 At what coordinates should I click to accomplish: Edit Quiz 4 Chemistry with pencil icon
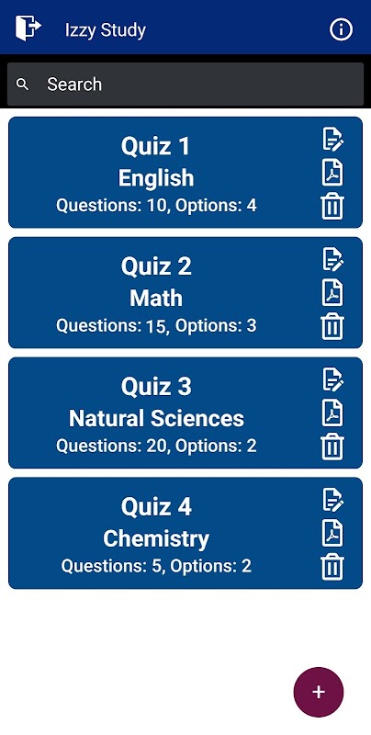tap(333, 500)
